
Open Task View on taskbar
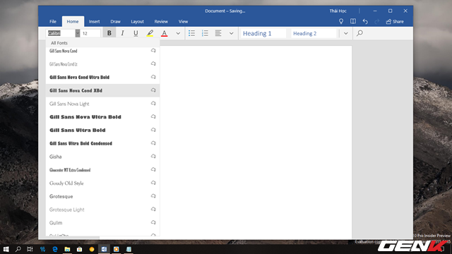tap(30, 249)
